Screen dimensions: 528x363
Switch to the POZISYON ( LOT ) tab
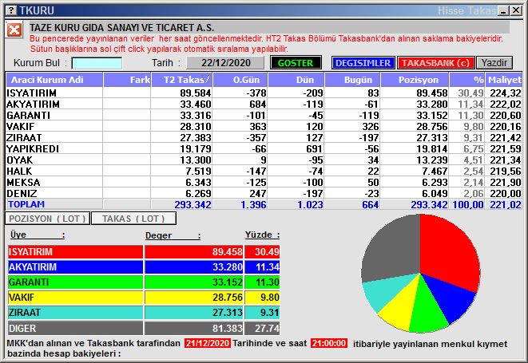pos(47,219)
